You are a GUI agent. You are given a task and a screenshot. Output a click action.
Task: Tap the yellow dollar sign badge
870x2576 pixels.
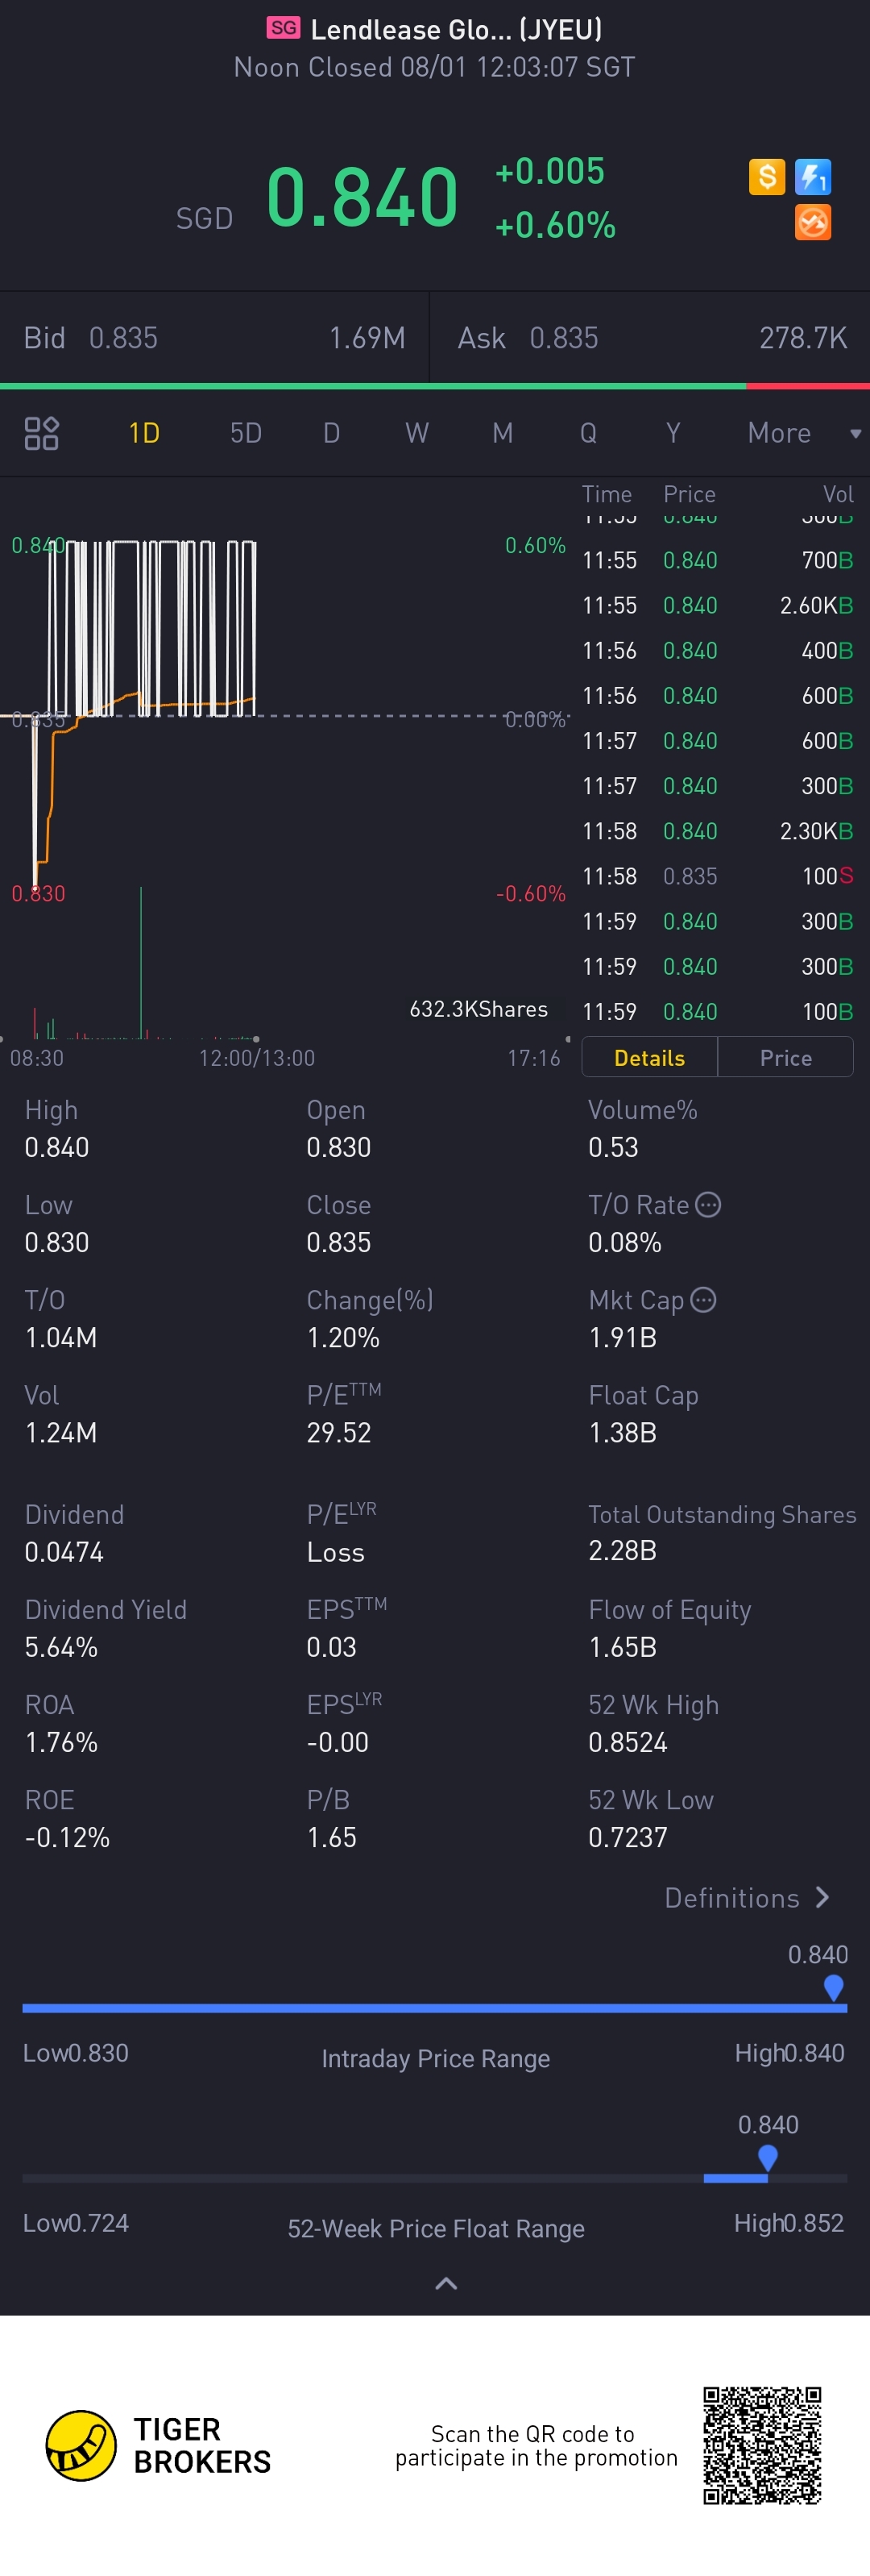coord(766,177)
